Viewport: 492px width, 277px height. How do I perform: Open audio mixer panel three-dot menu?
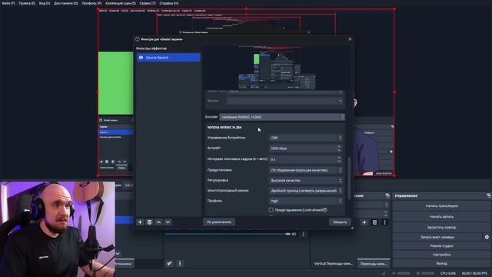(180, 263)
